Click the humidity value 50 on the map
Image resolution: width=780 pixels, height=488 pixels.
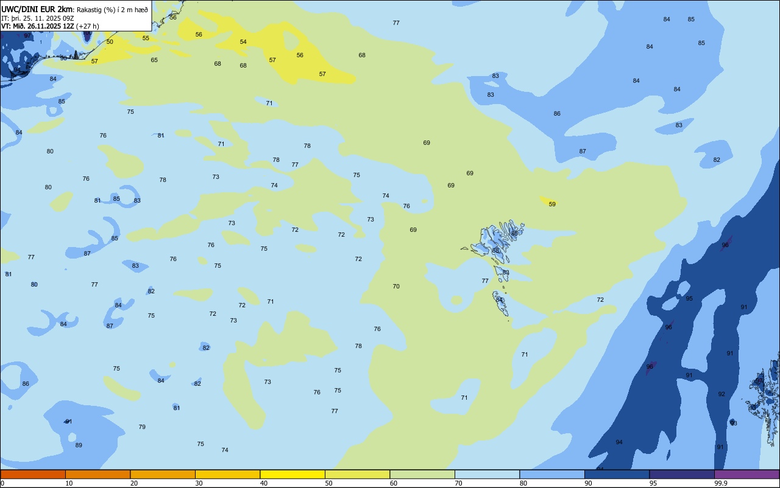(x=110, y=42)
